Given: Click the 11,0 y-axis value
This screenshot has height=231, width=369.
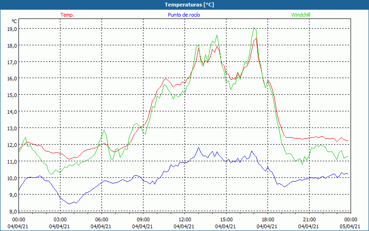Looking at the screenshot, I should click(12, 161).
